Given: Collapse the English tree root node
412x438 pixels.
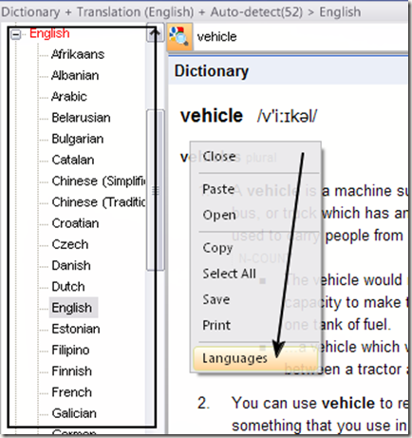Looking at the screenshot, I should pos(15,34).
